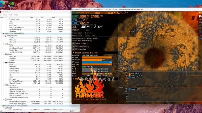
Task: Collapse the MediaTek Wi-Fi 7 MT7927 node
Action: tap(2, 106)
